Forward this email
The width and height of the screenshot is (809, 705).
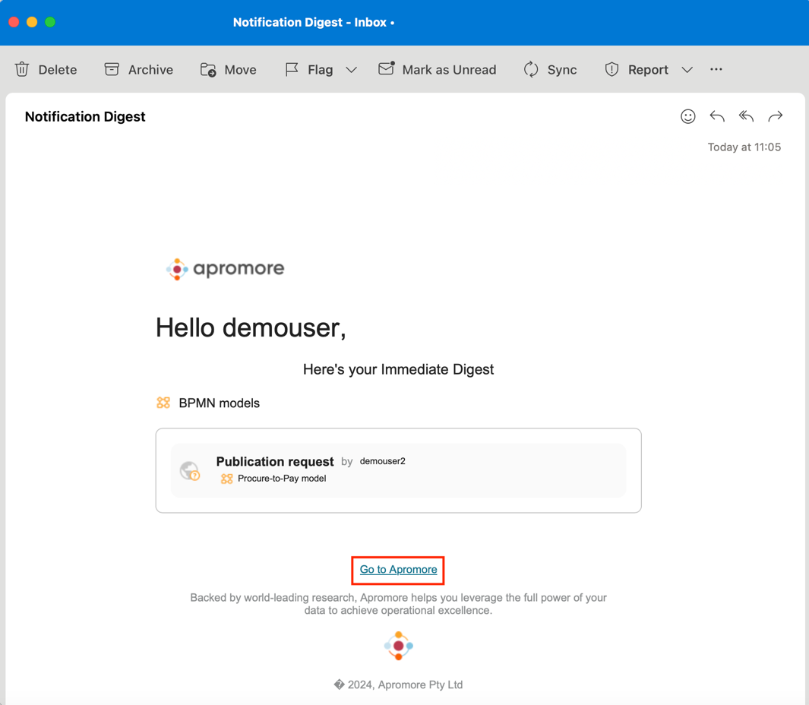pyautogui.click(x=776, y=116)
